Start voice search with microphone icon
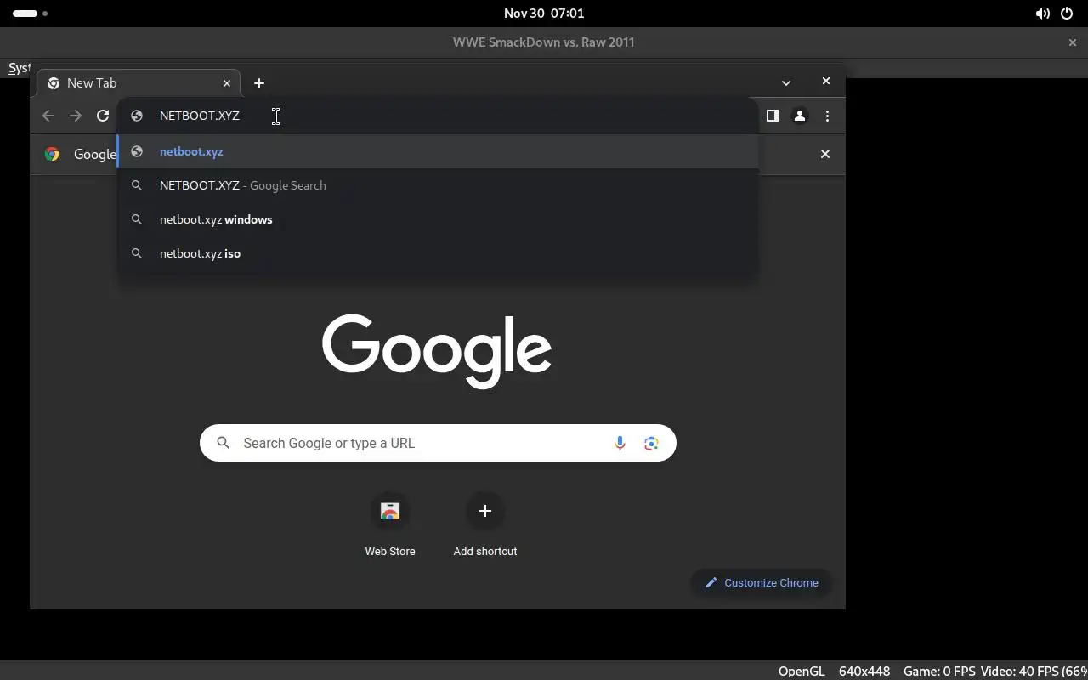The image size is (1088, 680). tap(620, 443)
